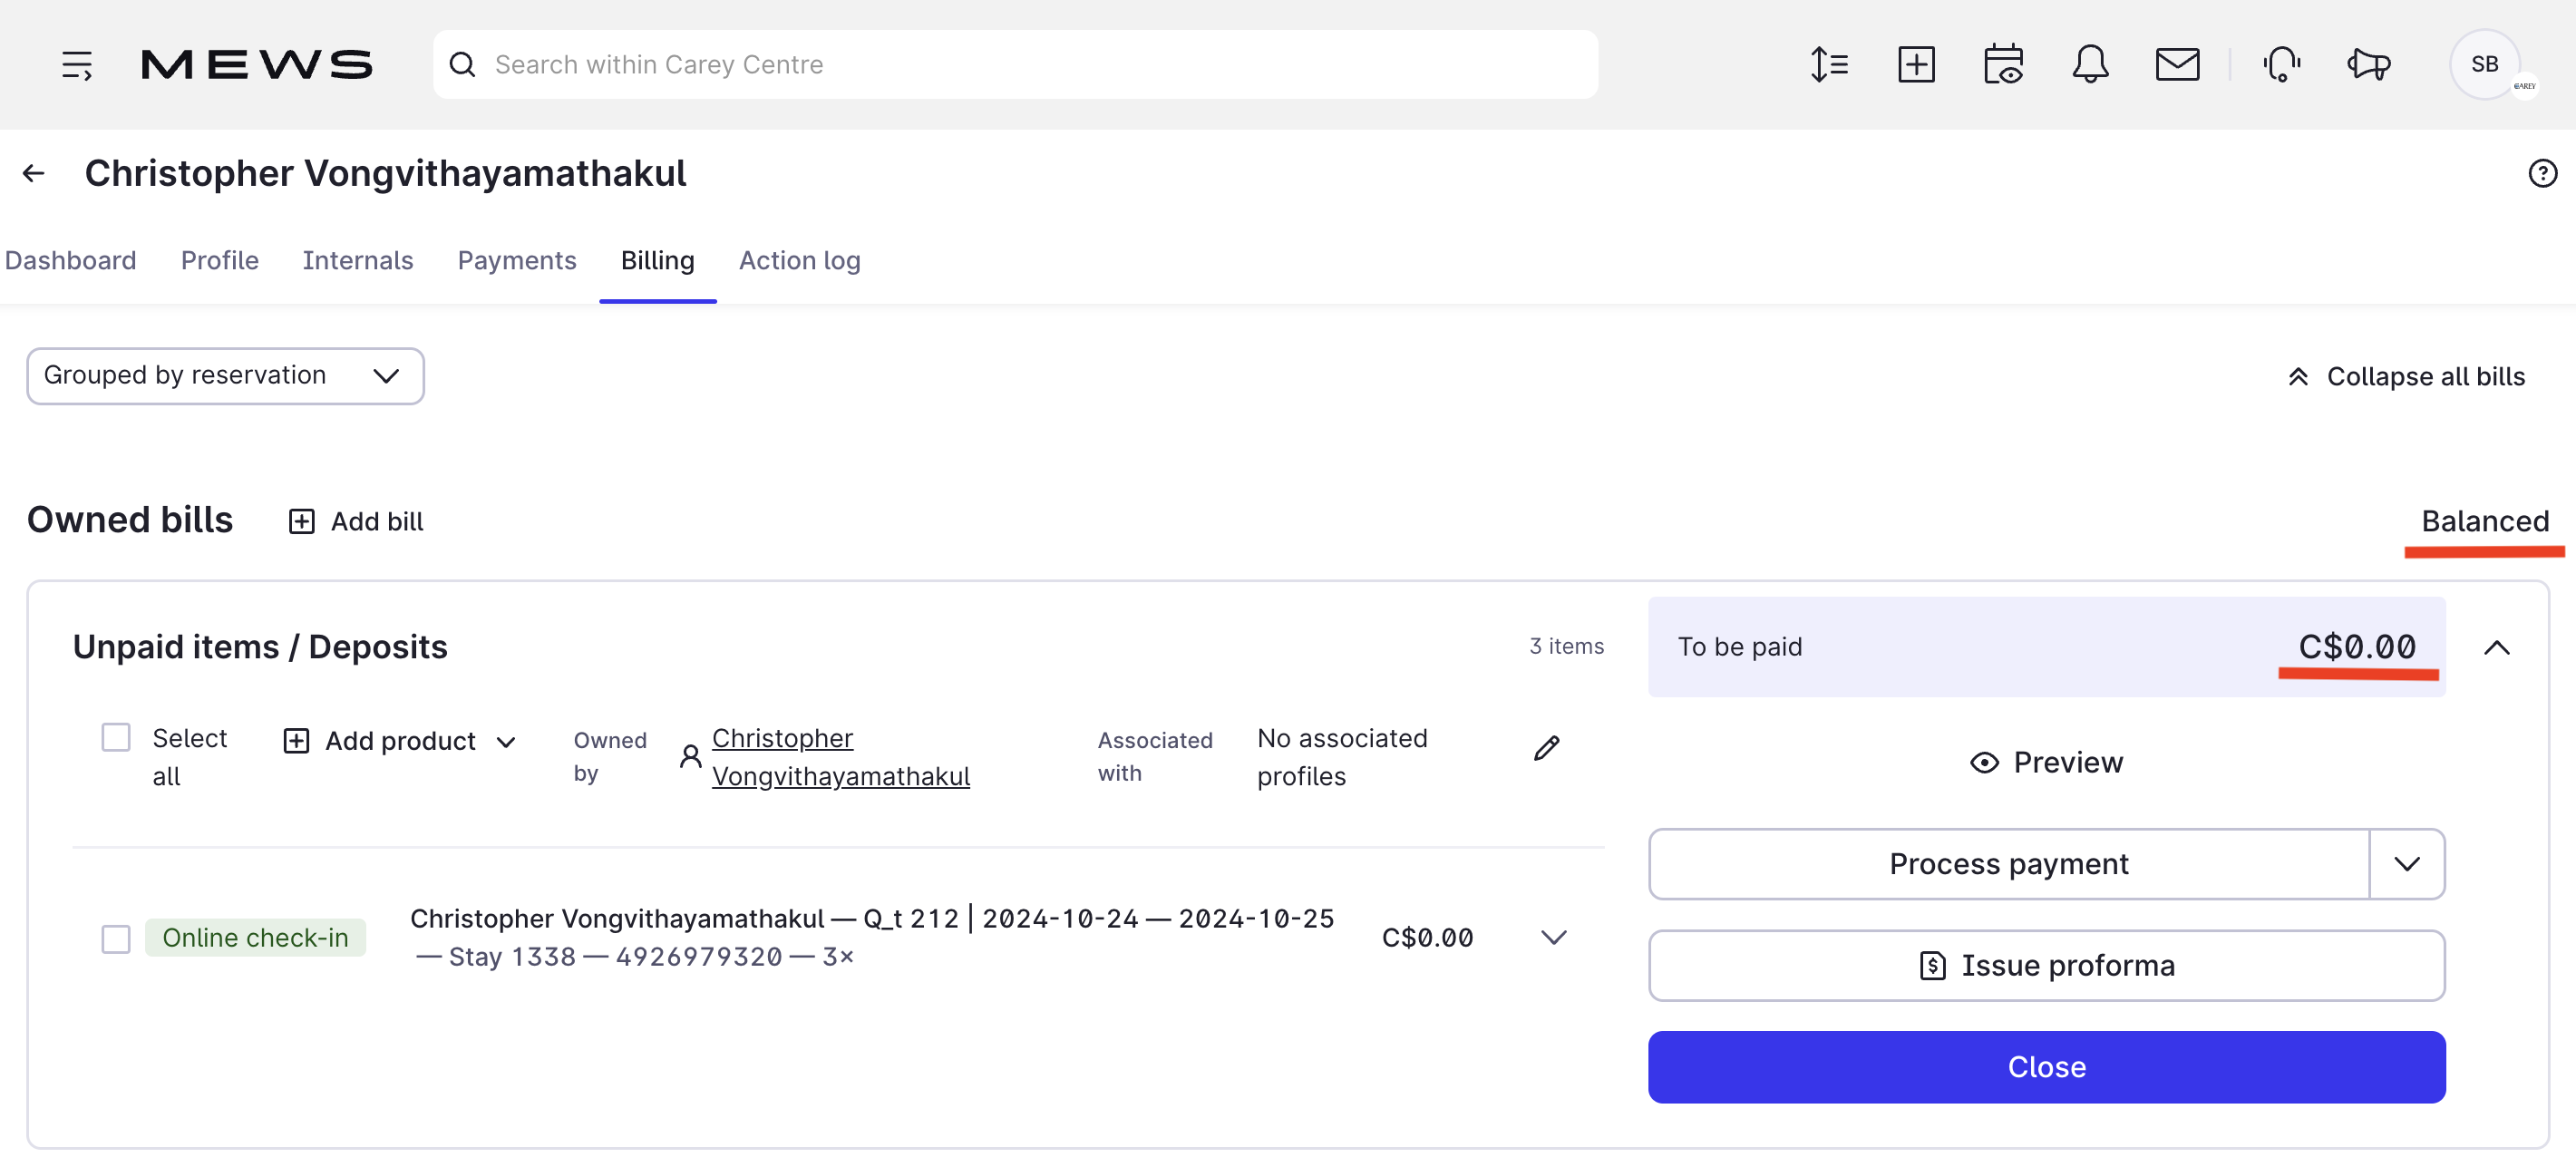Click the pencil edit icon beside associated profiles
The image size is (2576, 1167).
click(1546, 748)
